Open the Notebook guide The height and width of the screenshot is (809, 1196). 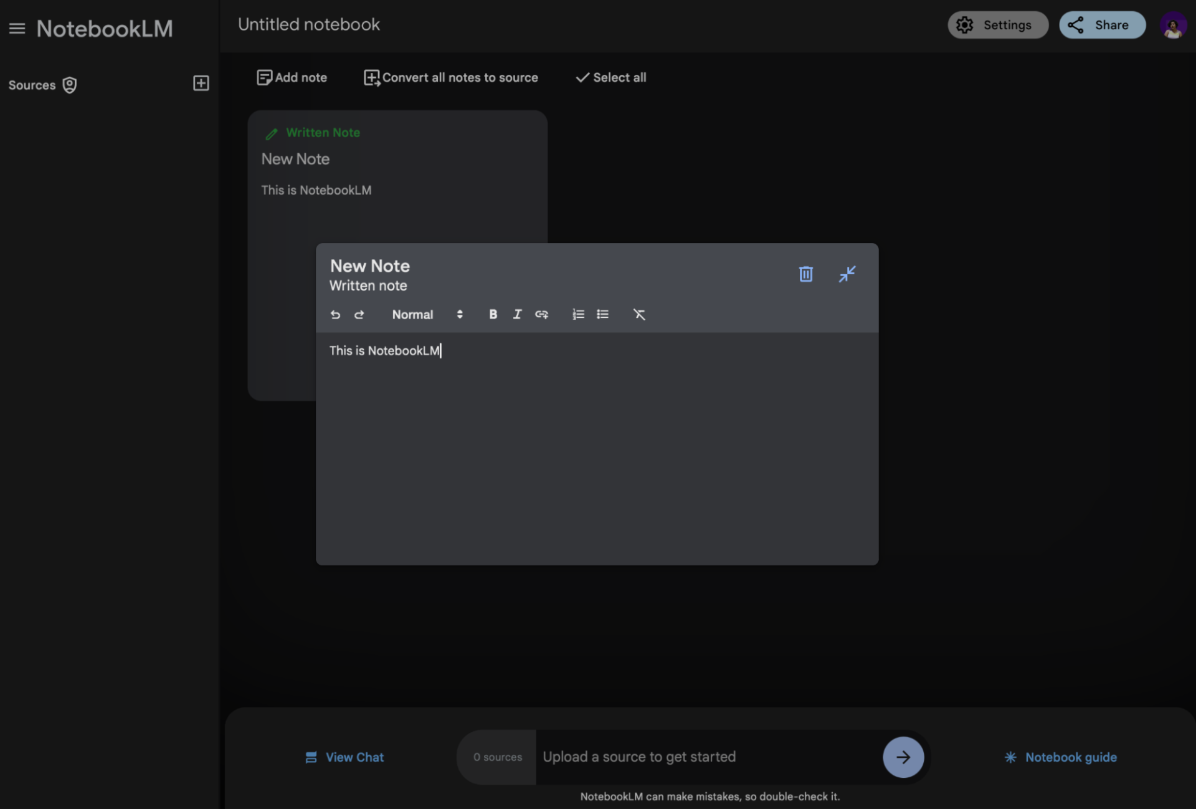1060,757
